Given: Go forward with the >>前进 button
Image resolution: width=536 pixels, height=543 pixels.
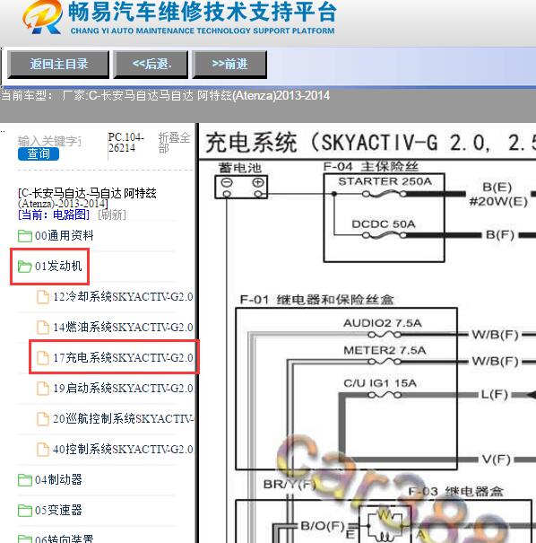Looking at the screenshot, I should point(229,64).
